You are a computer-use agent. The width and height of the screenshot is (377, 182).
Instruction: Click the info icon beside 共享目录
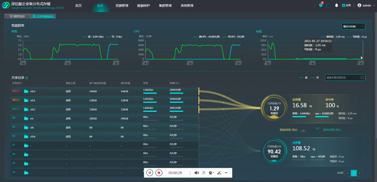[x=27, y=78]
